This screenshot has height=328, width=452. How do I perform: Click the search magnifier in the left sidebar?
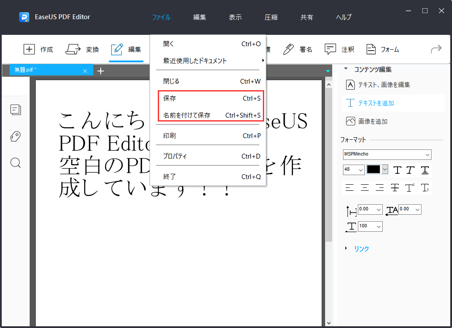16,162
